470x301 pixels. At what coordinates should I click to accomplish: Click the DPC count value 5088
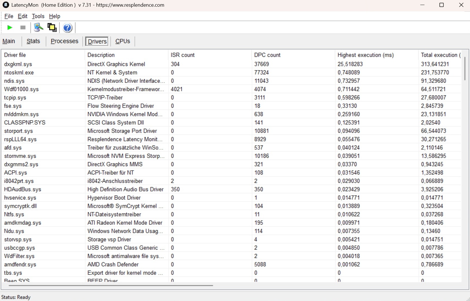coord(260,265)
